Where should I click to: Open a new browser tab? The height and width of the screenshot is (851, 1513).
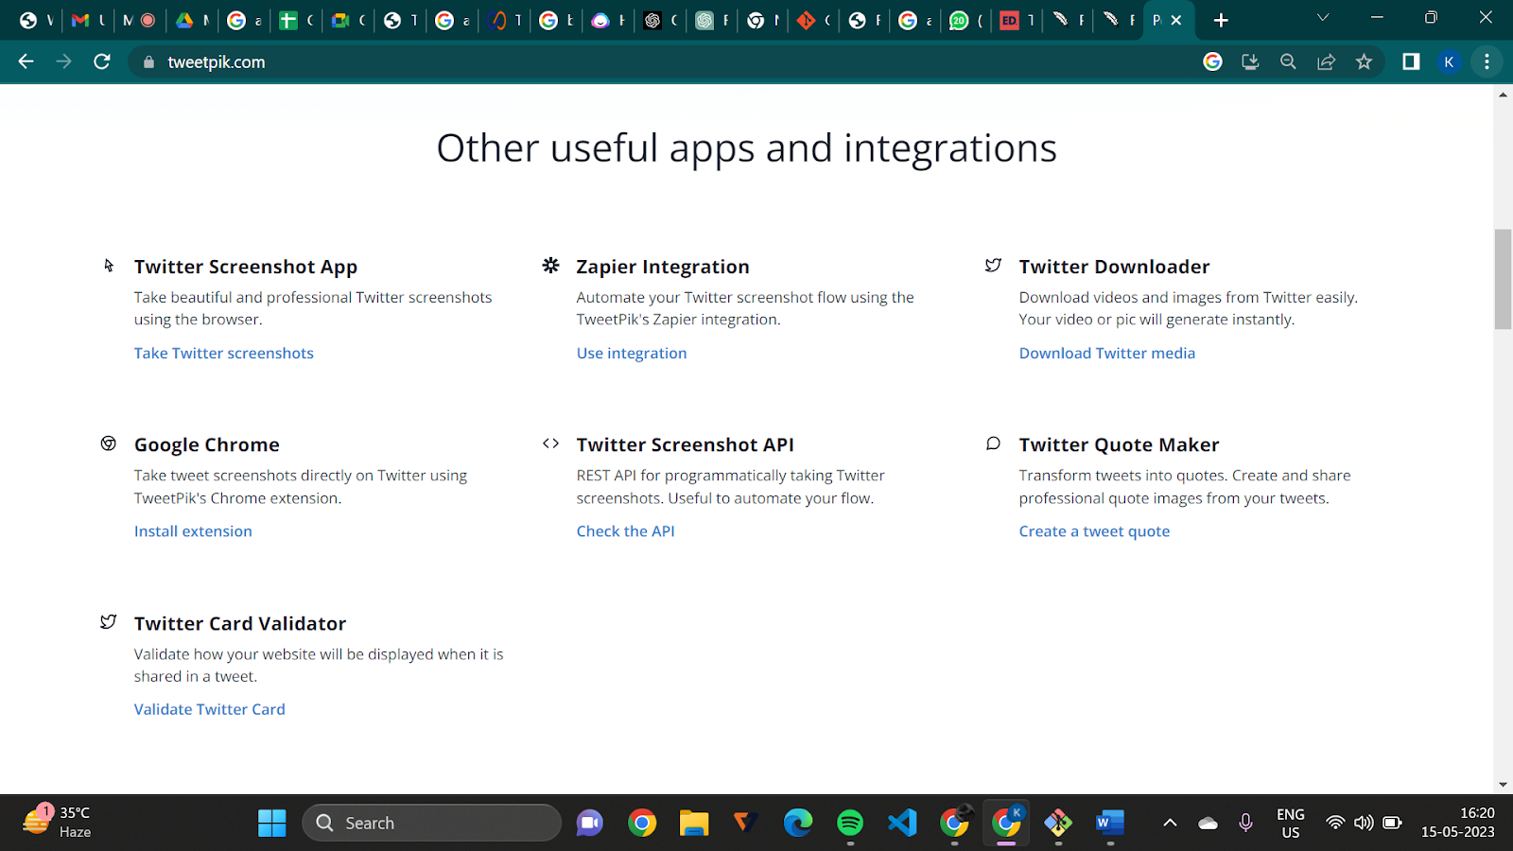click(x=1221, y=20)
